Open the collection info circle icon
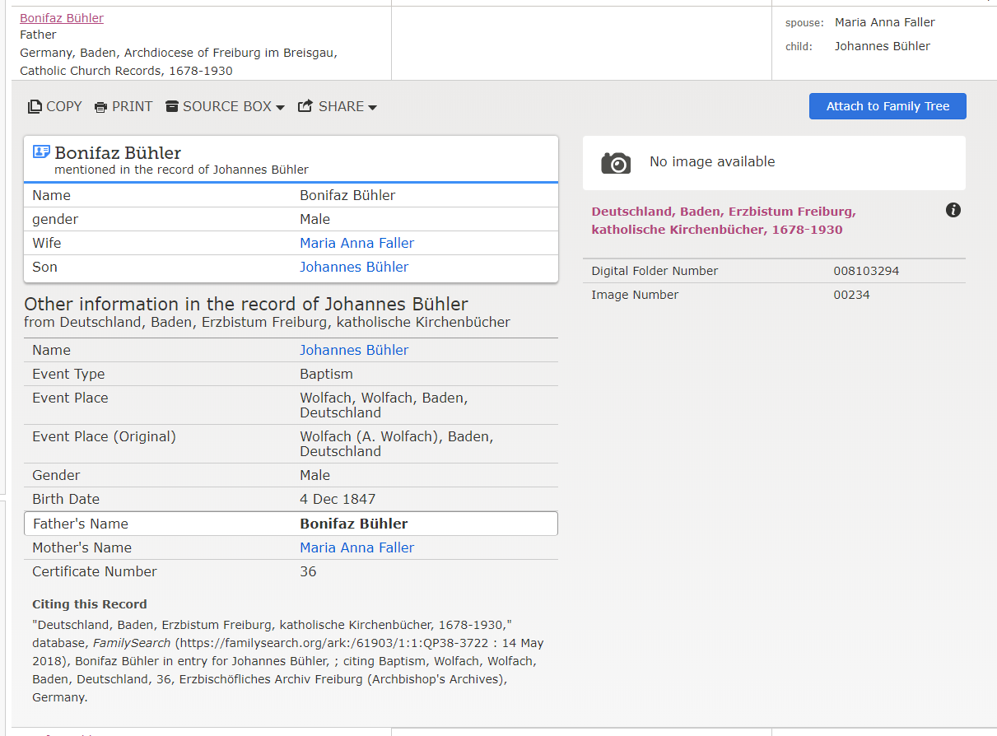 coord(953,210)
